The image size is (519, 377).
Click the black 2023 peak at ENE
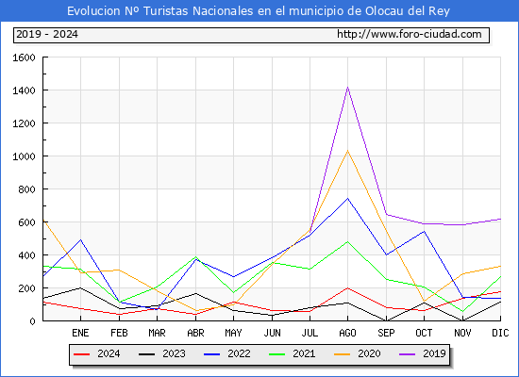[80, 287]
